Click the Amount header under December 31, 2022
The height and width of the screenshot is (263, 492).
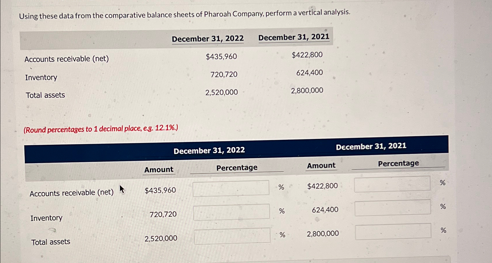[158, 169]
